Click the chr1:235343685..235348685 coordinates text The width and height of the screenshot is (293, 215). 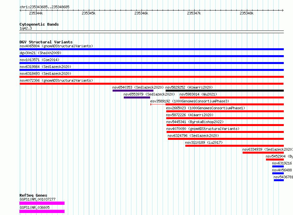tap(44, 7)
